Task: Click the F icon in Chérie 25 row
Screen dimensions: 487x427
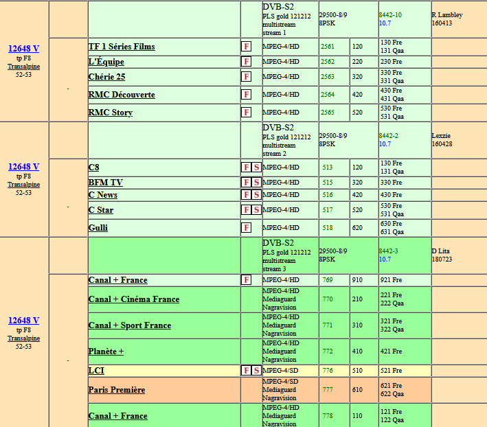Action: click(x=247, y=76)
